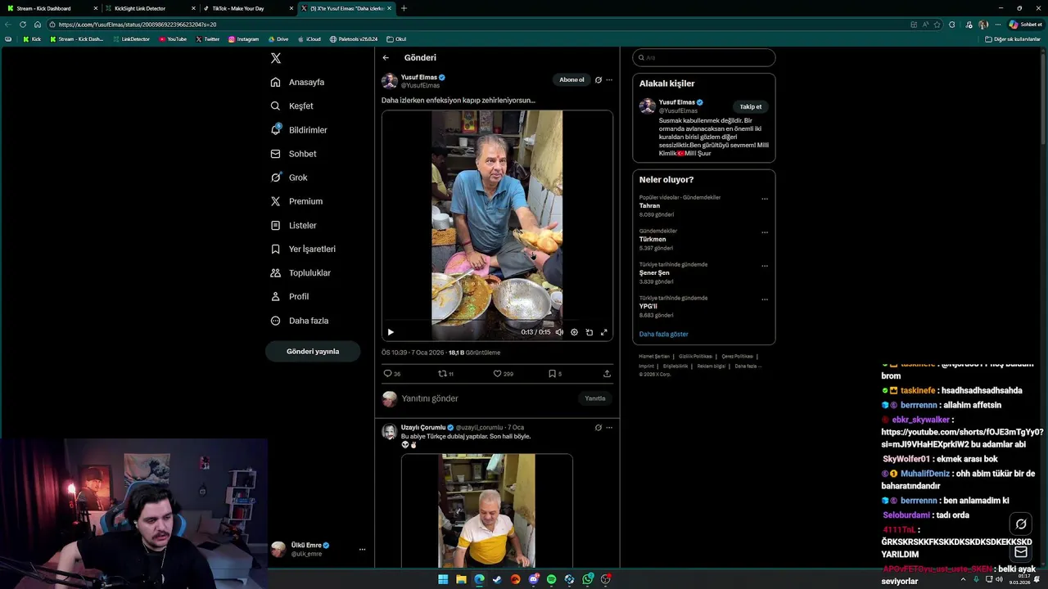Open Anasayfa home page
This screenshot has width=1048, height=589.
click(298, 82)
